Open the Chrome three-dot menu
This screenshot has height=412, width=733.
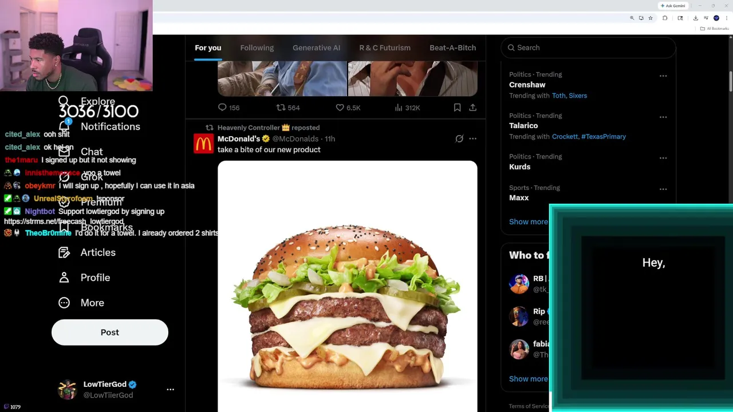coord(726,18)
